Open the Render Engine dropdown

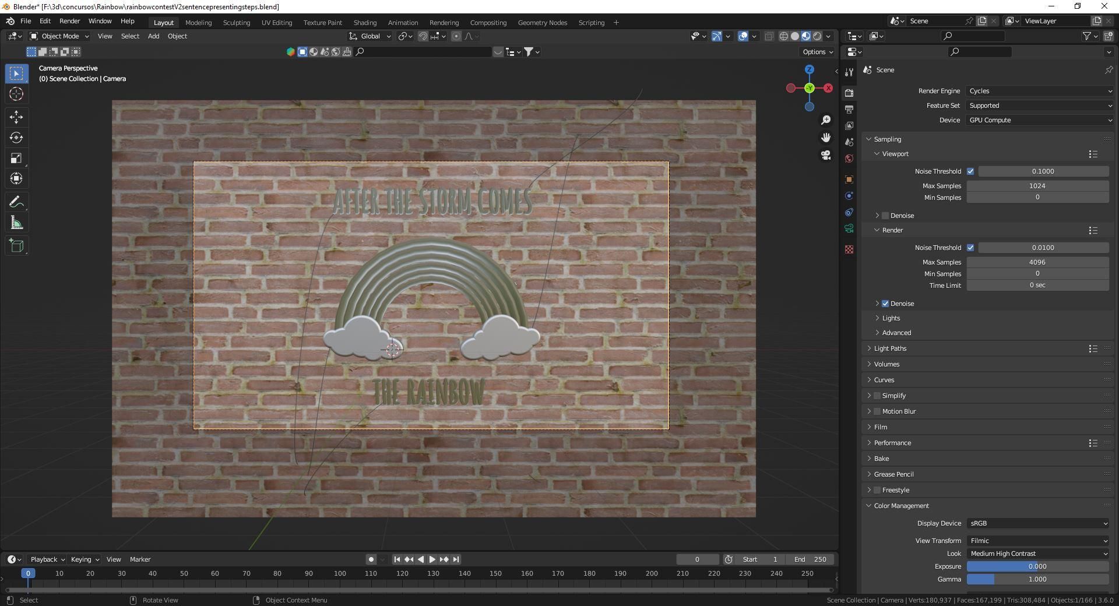point(1040,91)
